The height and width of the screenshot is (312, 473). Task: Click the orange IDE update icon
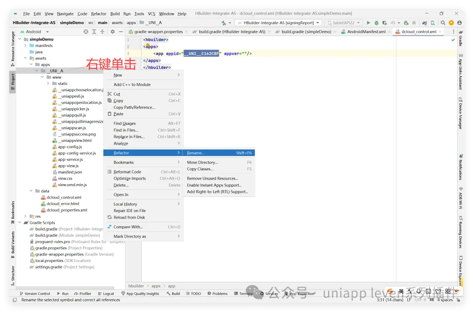[x=451, y=23]
